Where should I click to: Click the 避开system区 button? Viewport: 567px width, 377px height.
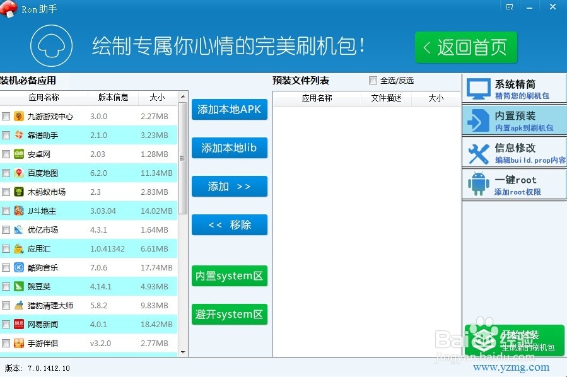point(229,314)
